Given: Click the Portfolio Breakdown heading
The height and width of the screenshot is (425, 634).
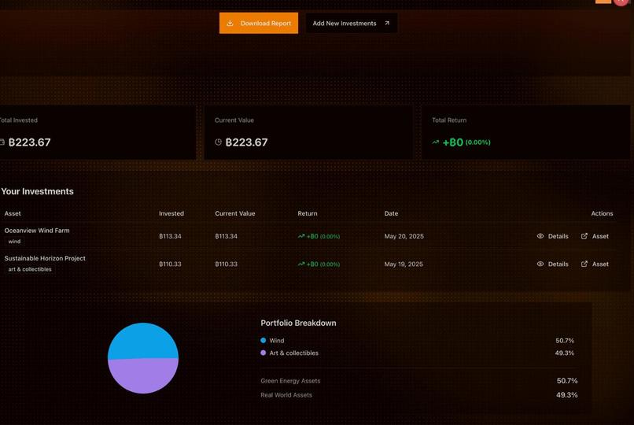Looking at the screenshot, I should tap(298, 323).
